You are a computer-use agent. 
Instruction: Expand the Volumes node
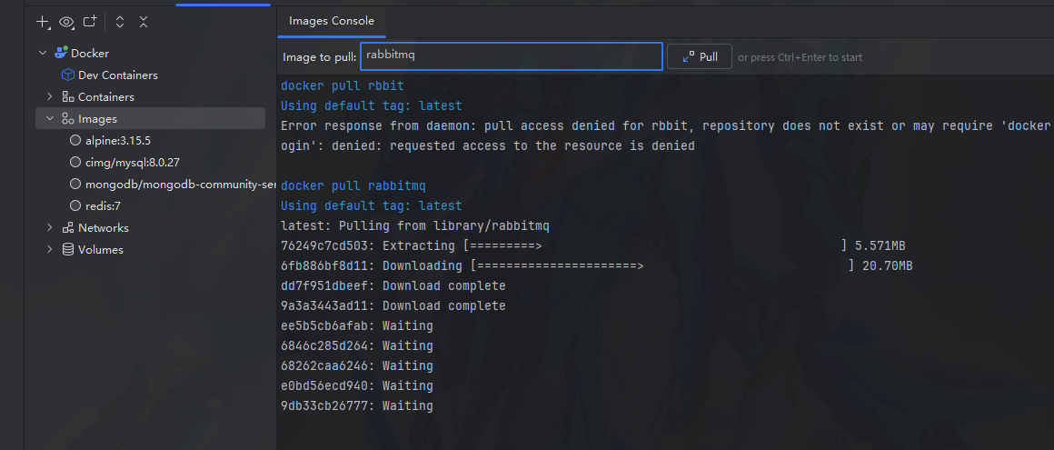pos(49,250)
